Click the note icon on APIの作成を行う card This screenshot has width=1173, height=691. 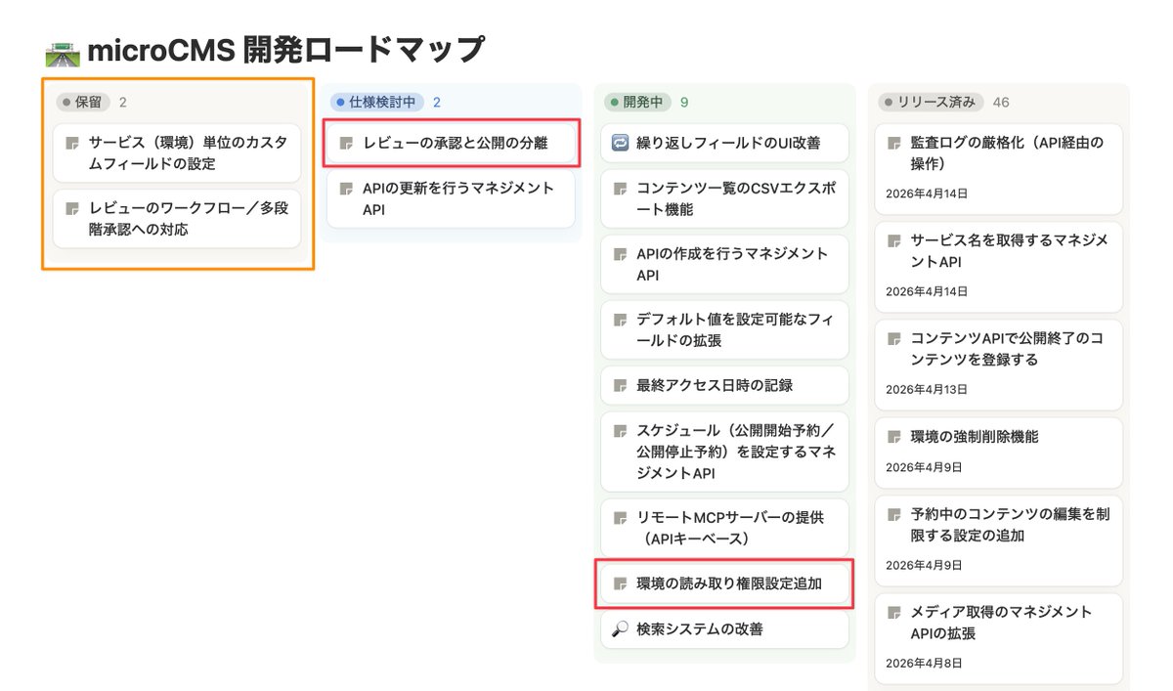point(620,254)
